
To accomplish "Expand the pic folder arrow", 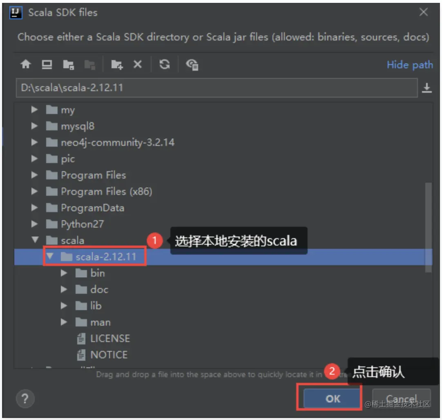I will pyautogui.click(x=34, y=159).
